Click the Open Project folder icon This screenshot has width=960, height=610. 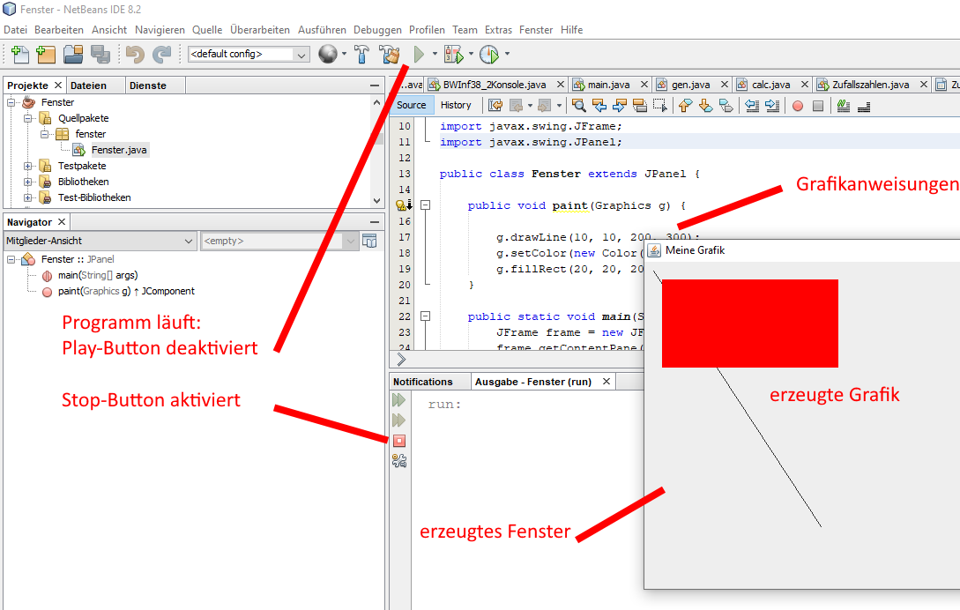pos(72,55)
